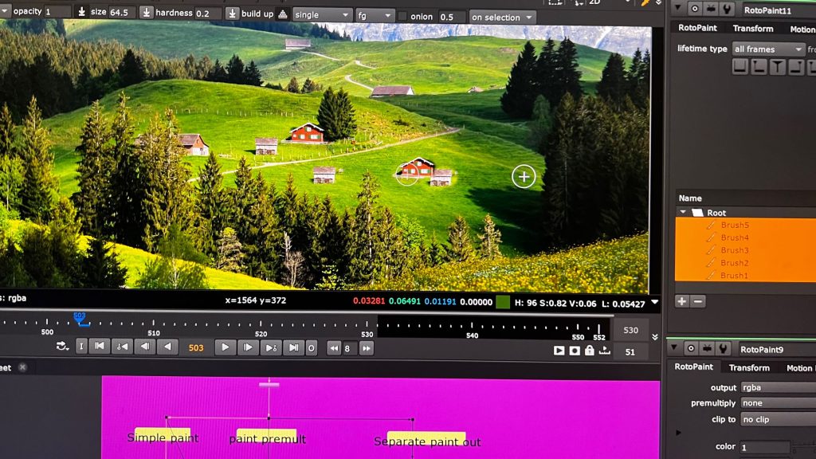
Task: Open the on selection dropdown
Action: (x=502, y=18)
